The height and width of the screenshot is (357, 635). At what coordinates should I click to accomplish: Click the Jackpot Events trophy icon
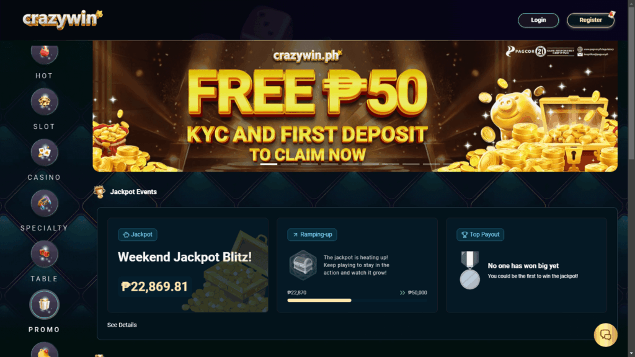coord(99,192)
